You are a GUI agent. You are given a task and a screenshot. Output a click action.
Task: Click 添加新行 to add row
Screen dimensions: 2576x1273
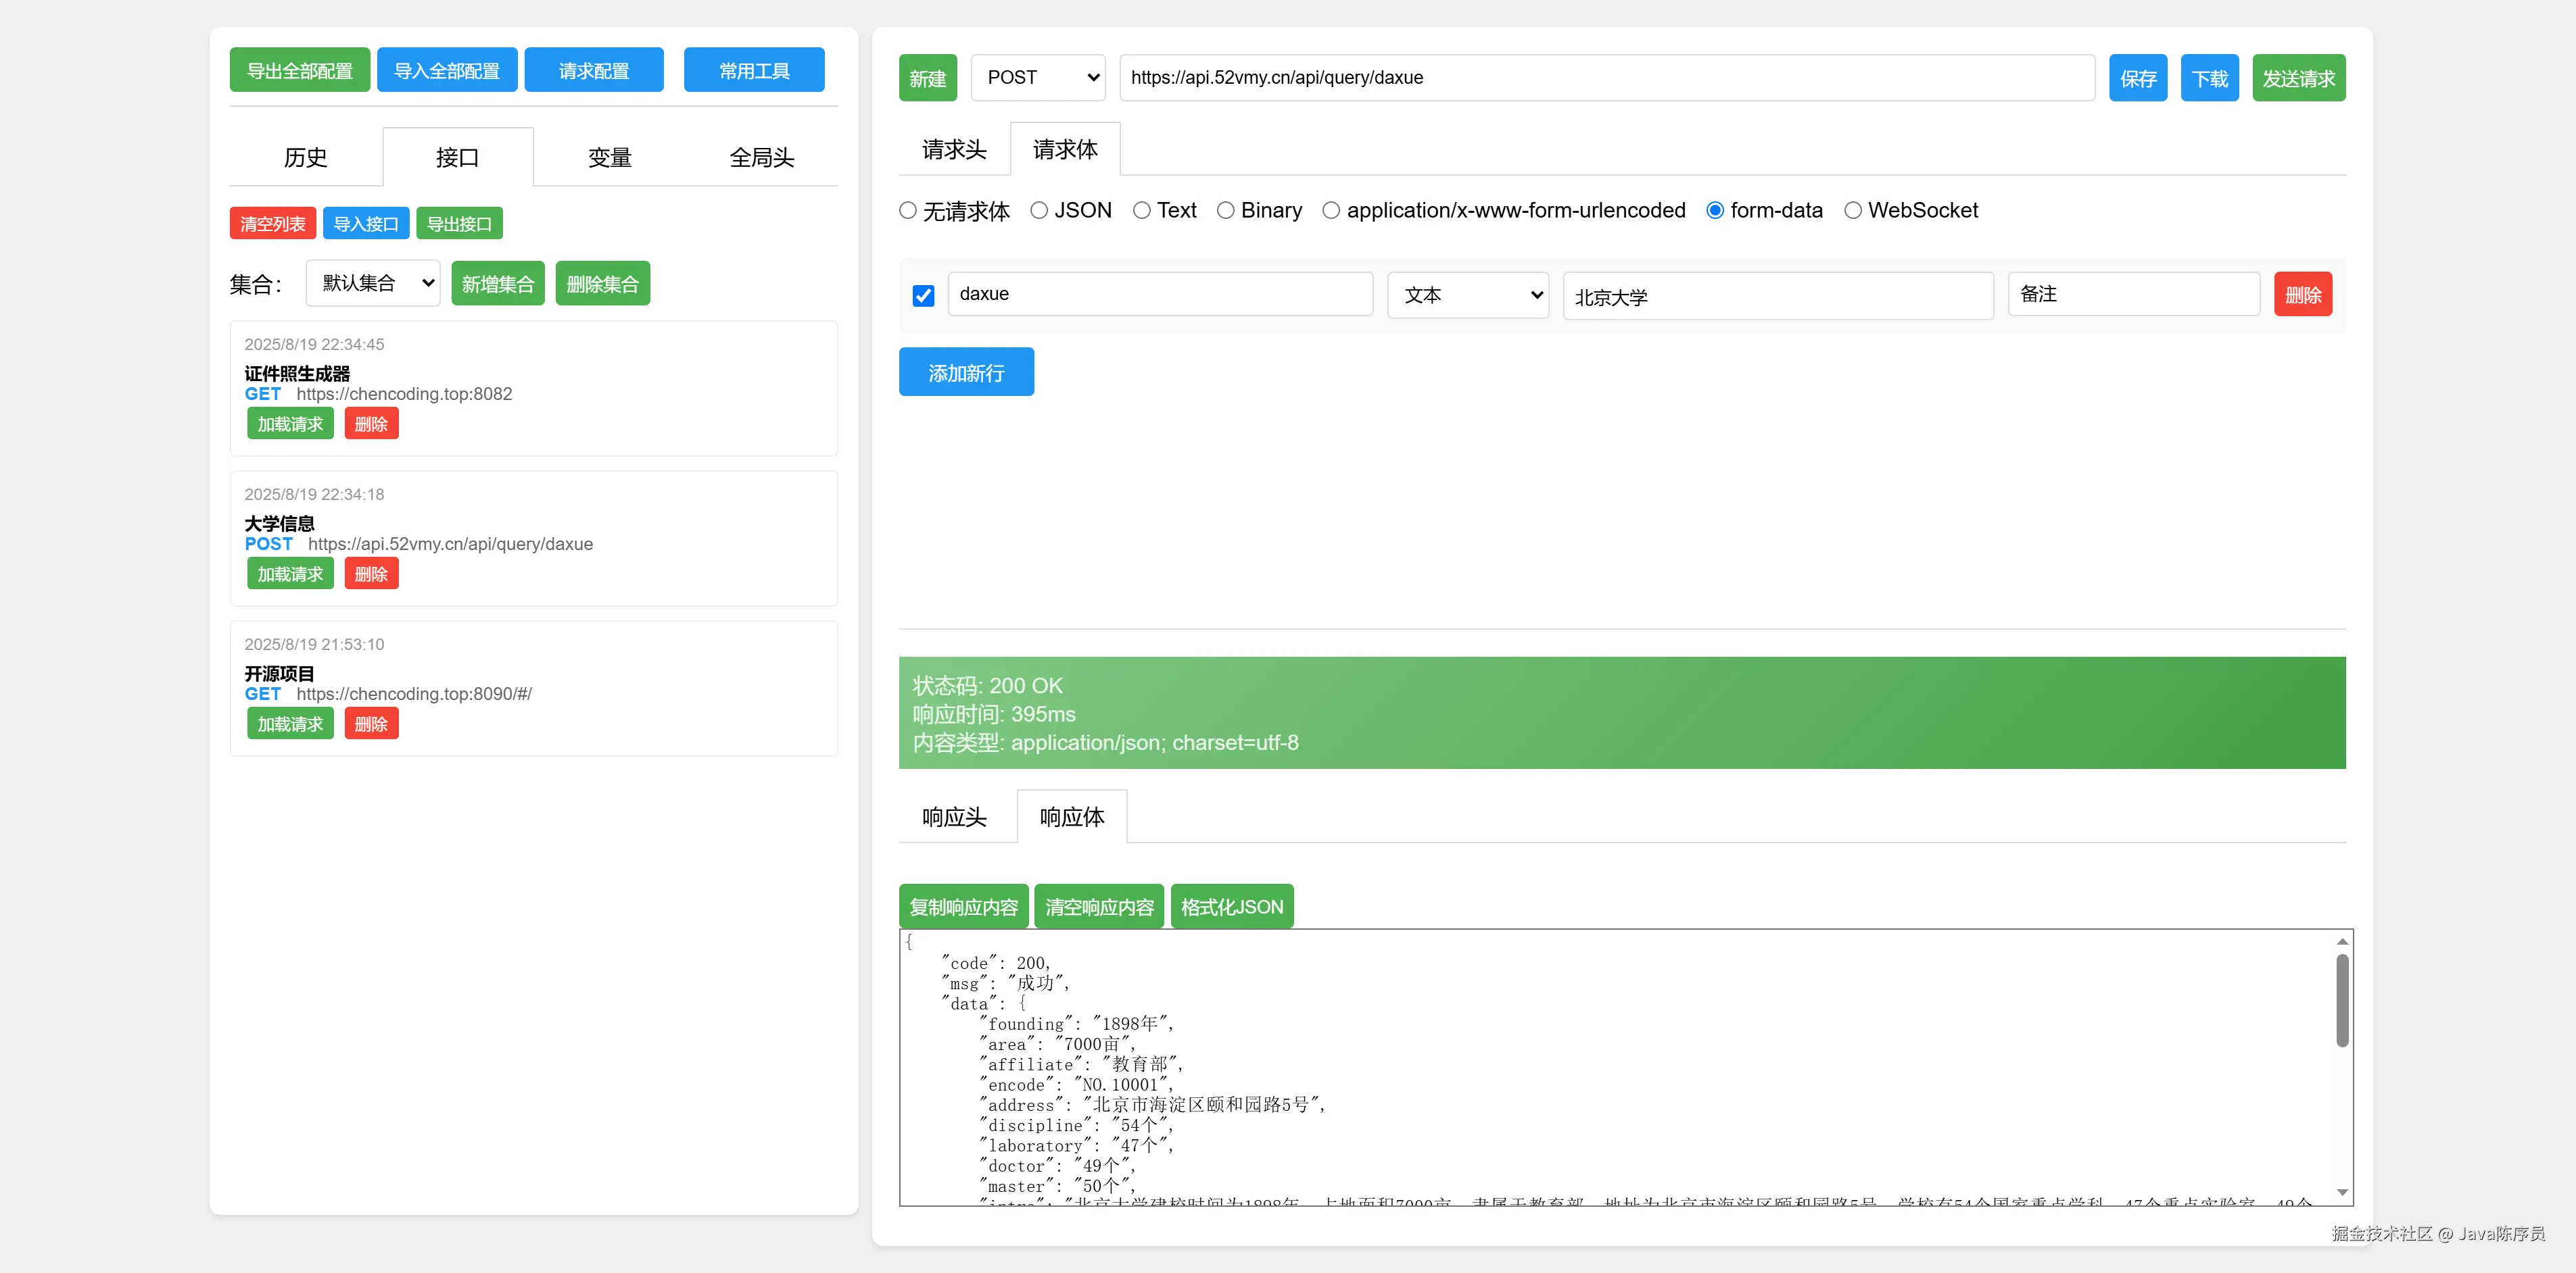tap(965, 373)
